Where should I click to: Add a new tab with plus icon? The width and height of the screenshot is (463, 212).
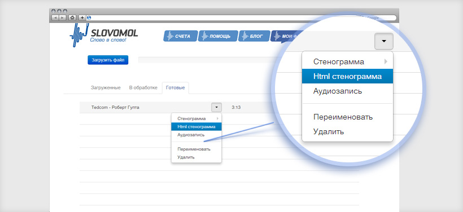click(82, 17)
